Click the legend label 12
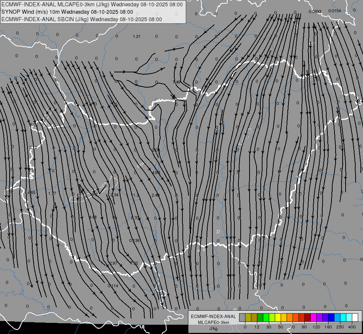The height and width of the screenshot is (334, 363). (257, 327)
